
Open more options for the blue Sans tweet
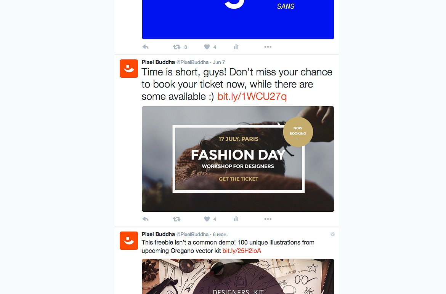268,47
